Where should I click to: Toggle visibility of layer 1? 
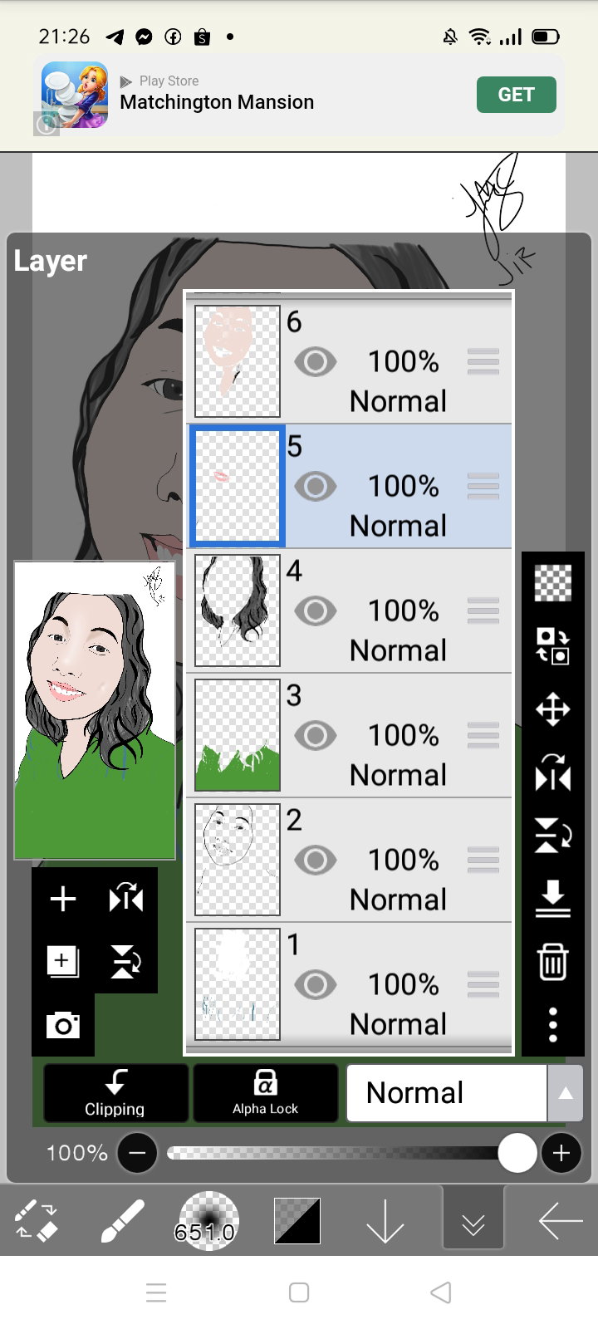click(x=315, y=985)
